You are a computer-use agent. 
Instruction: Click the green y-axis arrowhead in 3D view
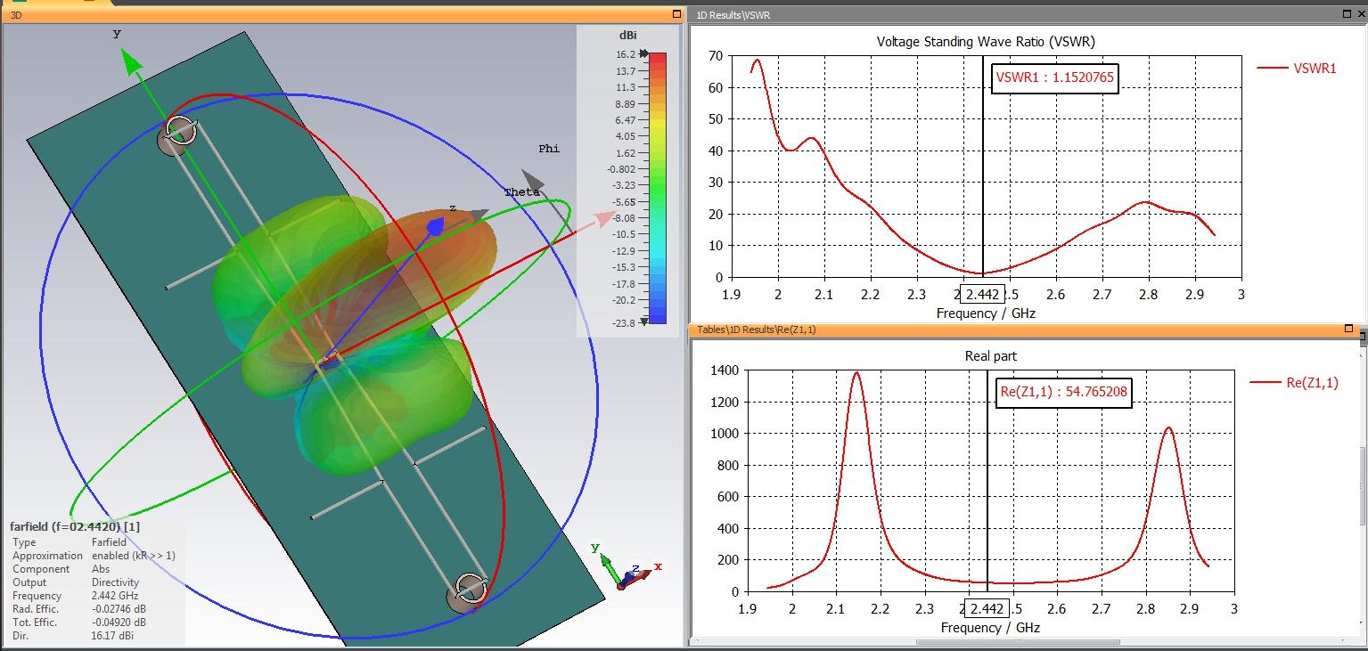131,61
